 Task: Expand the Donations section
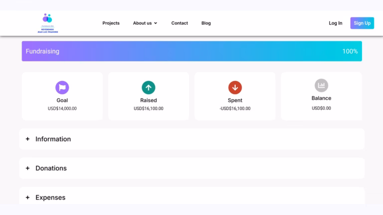point(51,168)
